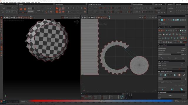Image resolution: width=188 pixels, height=105 pixels.
Task: Open the Disabled dropdown in Seams panel
Action: point(14,8)
